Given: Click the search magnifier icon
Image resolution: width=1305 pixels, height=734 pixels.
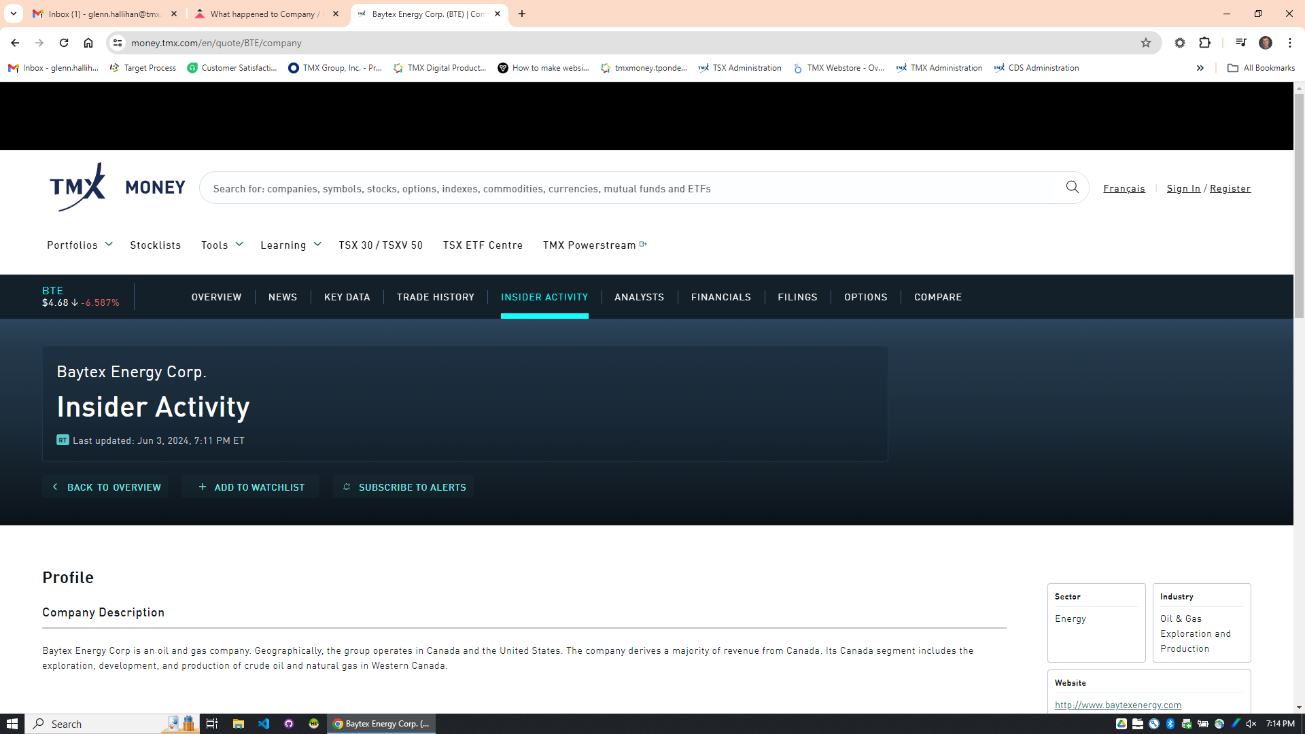Looking at the screenshot, I should (x=1072, y=187).
